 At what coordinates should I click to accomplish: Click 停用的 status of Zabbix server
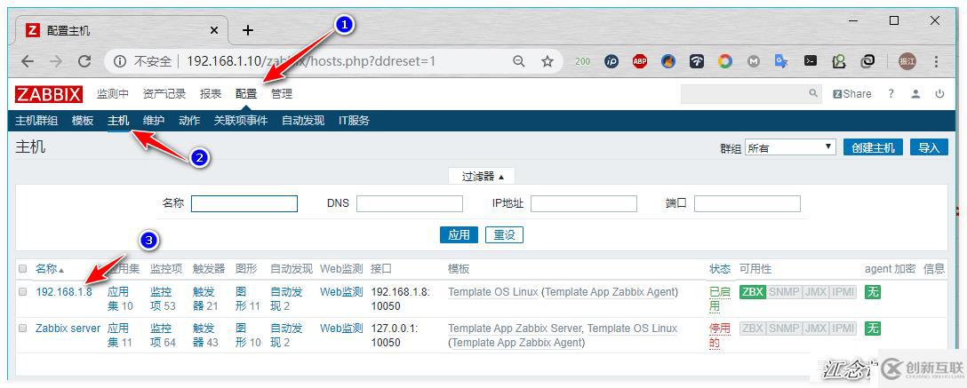coord(719,335)
